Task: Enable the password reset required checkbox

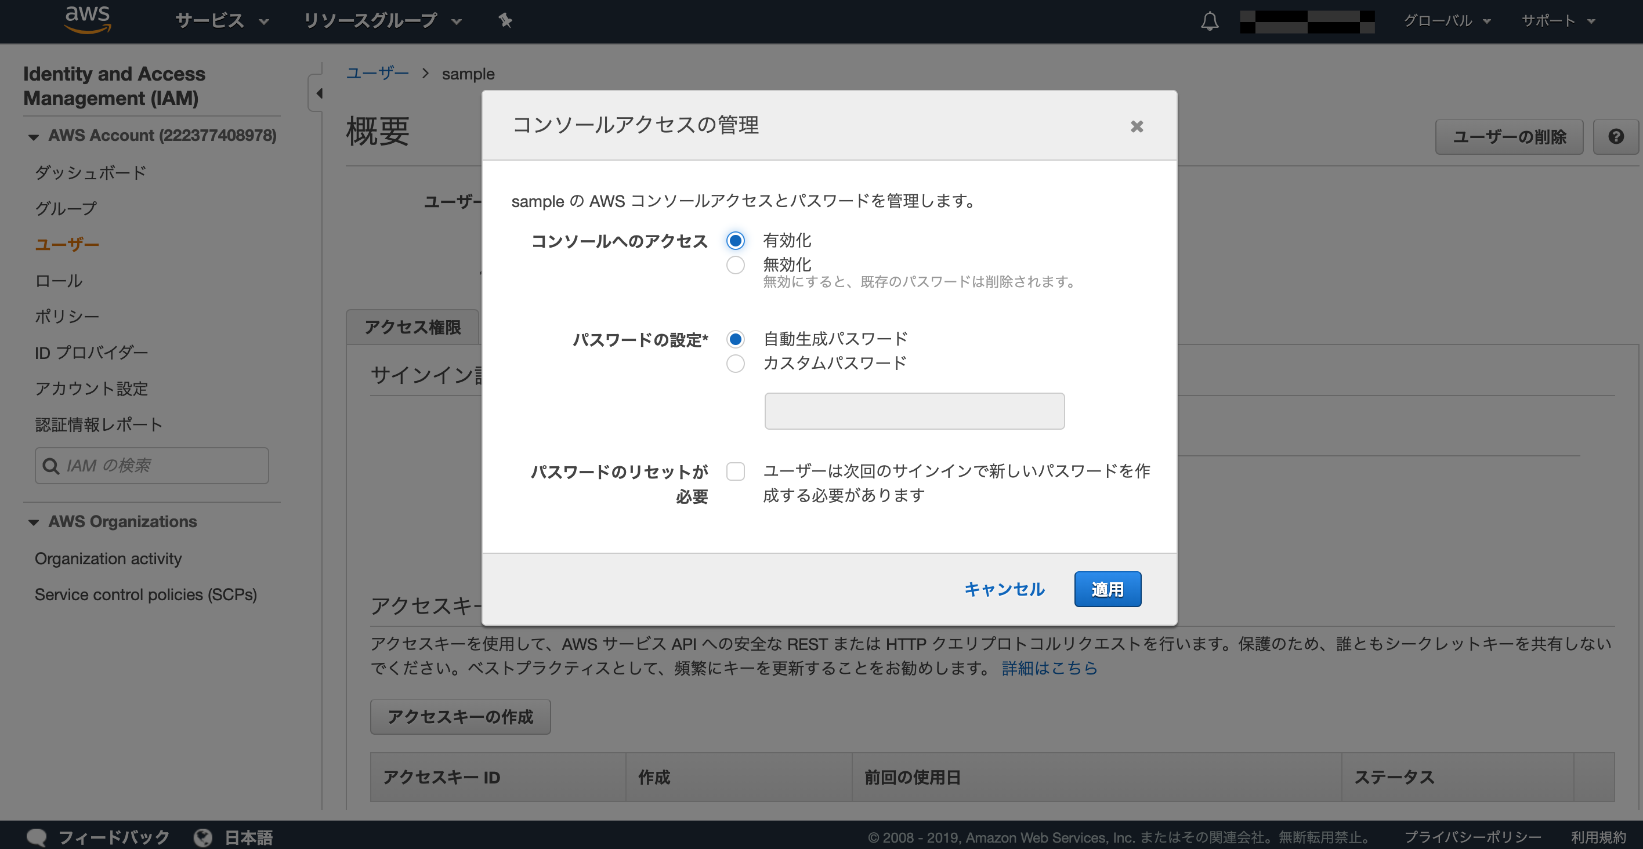Action: pyautogui.click(x=736, y=471)
